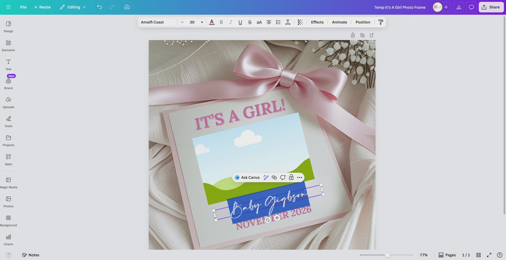The width and height of the screenshot is (506, 260).
Task: Duplicate the selected element using the copy icon
Action: tap(362, 35)
